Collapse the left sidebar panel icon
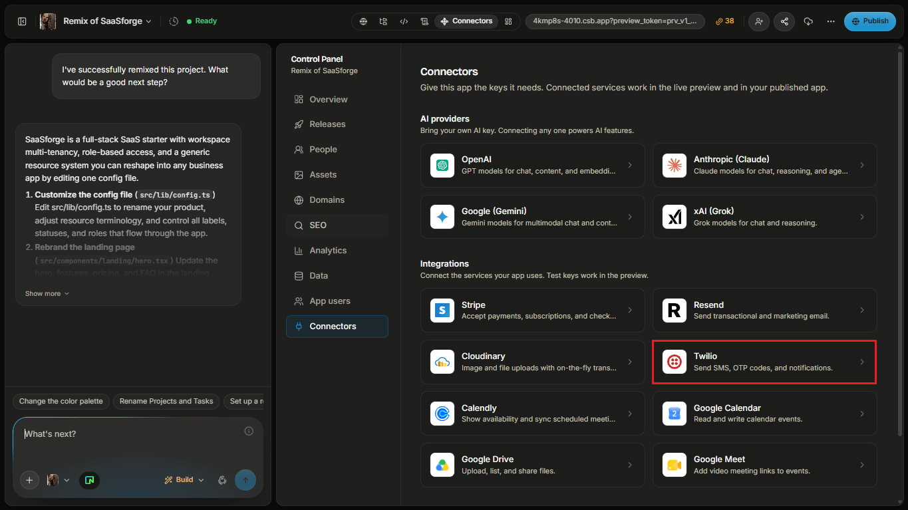 point(22,21)
